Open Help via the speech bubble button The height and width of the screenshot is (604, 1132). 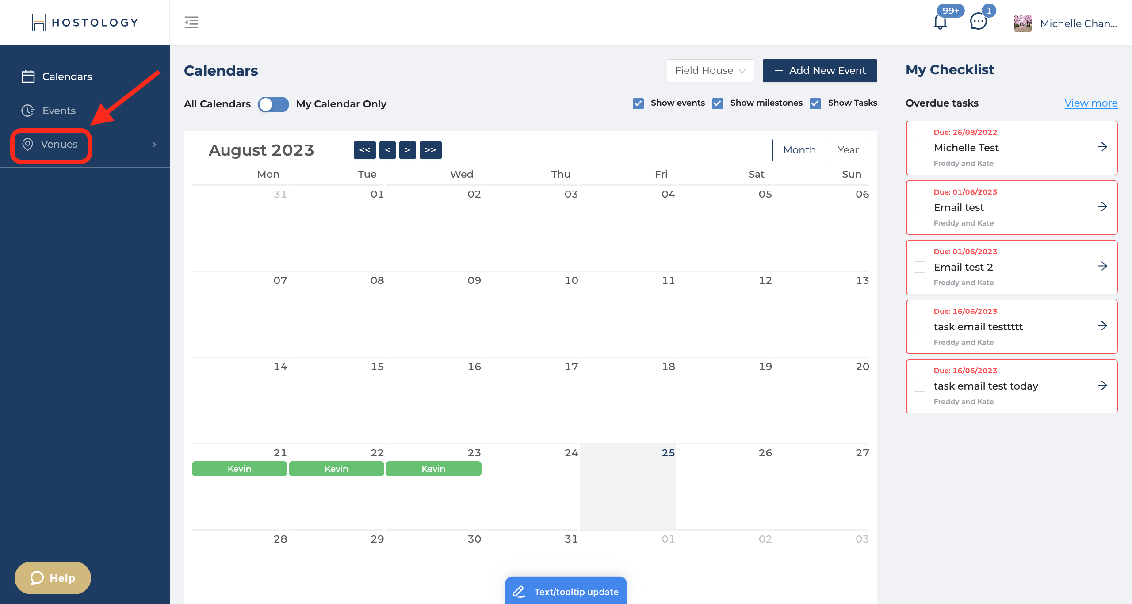tap(52, 577)
